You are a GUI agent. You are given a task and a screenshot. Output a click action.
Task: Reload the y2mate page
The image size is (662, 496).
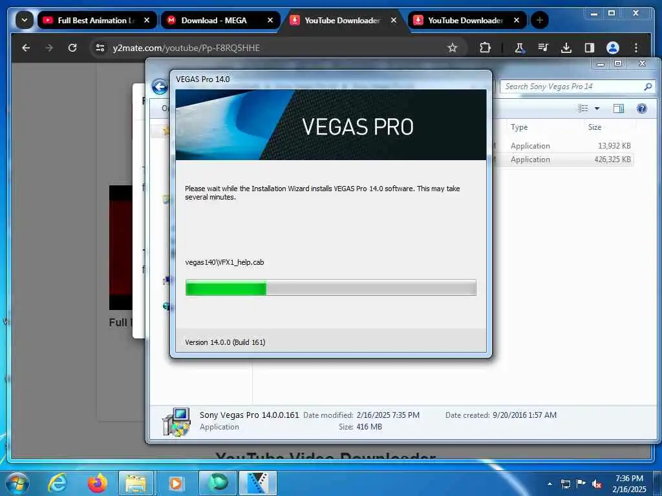click(72, 48)
